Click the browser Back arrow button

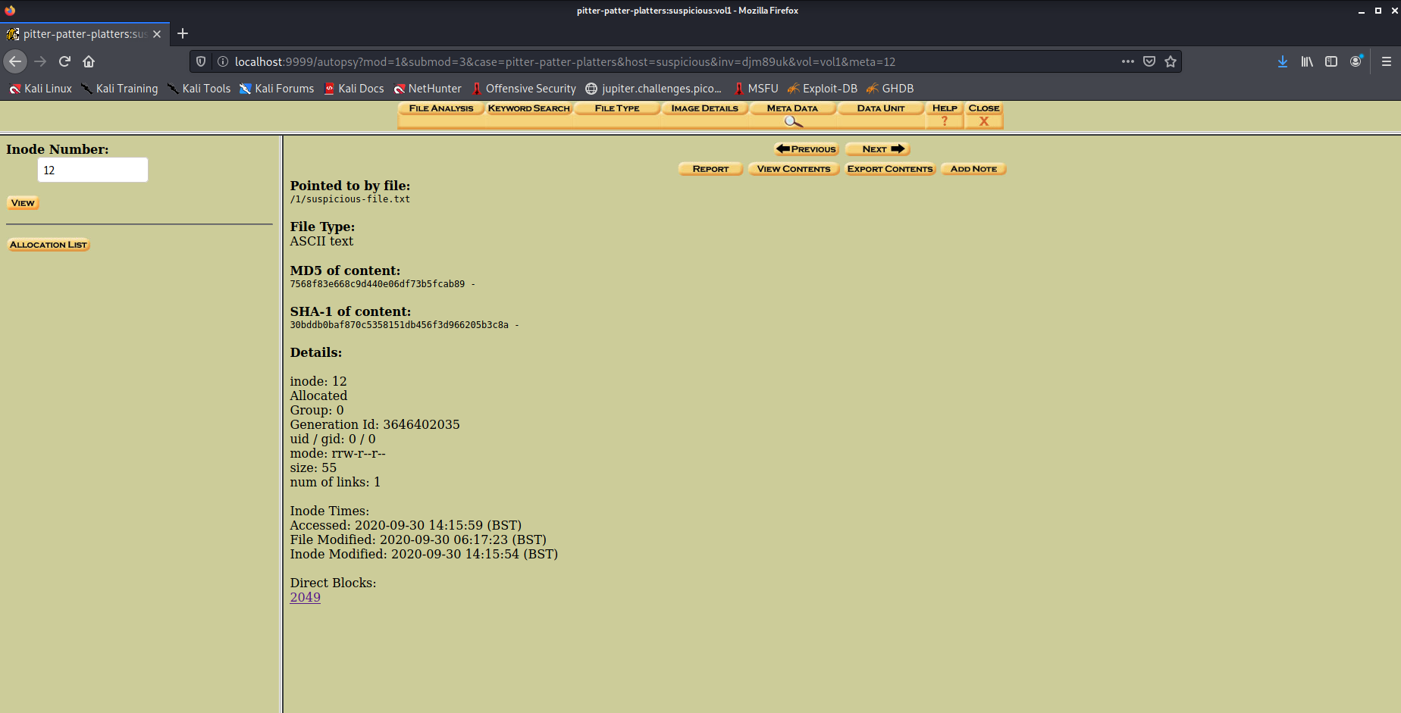click(x=15, y=61)
